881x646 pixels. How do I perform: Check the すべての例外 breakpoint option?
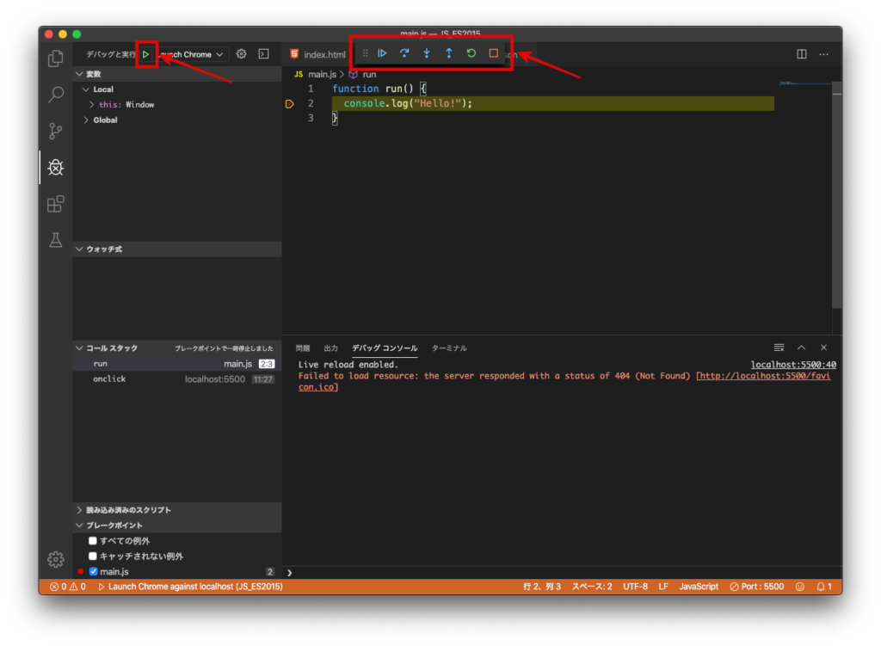(x=93, y=540)
